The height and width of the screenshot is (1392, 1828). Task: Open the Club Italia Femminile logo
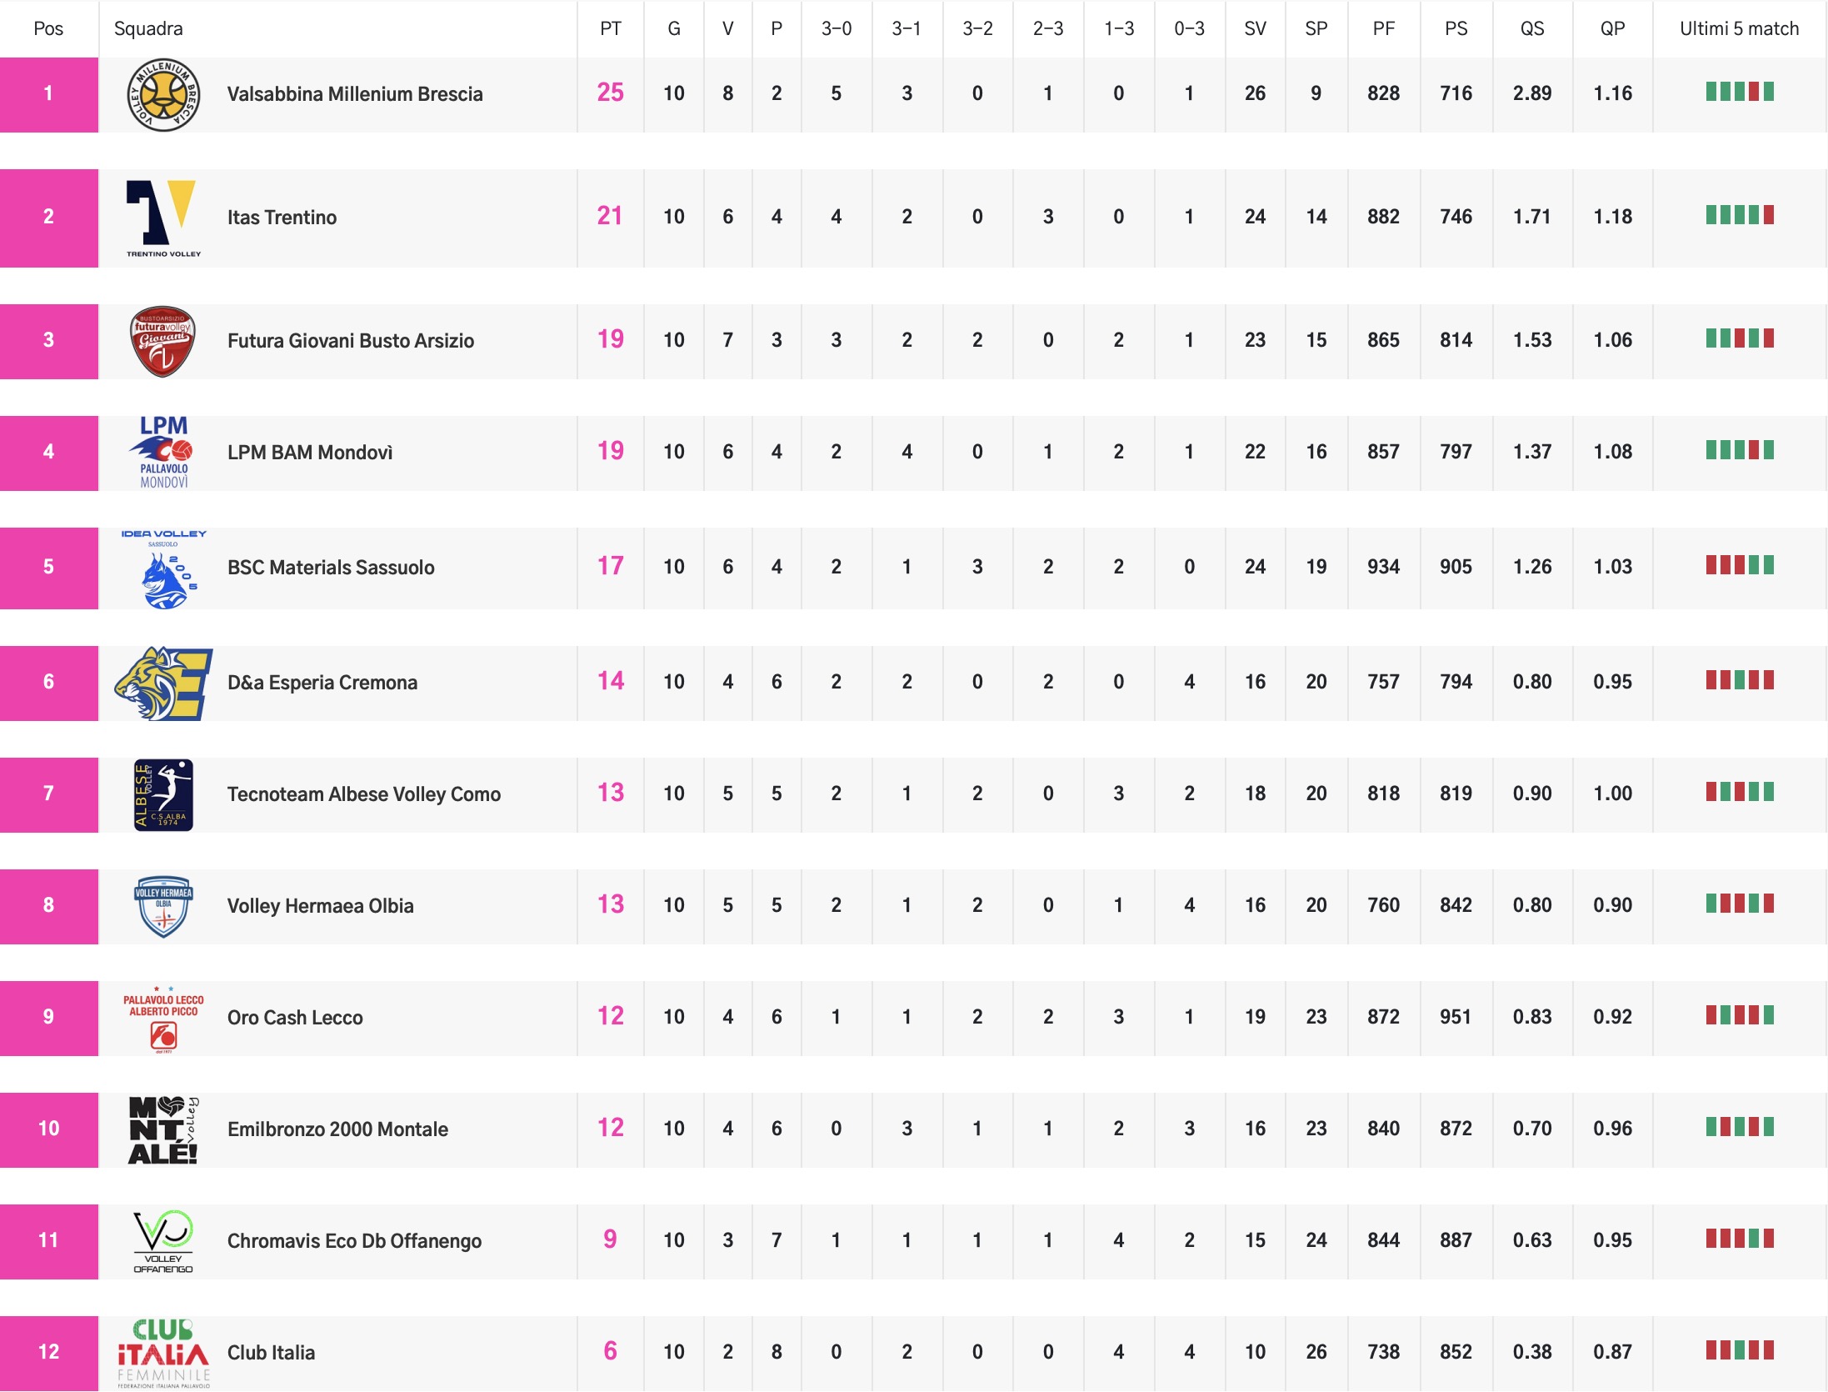click(x=163, y=1353)
